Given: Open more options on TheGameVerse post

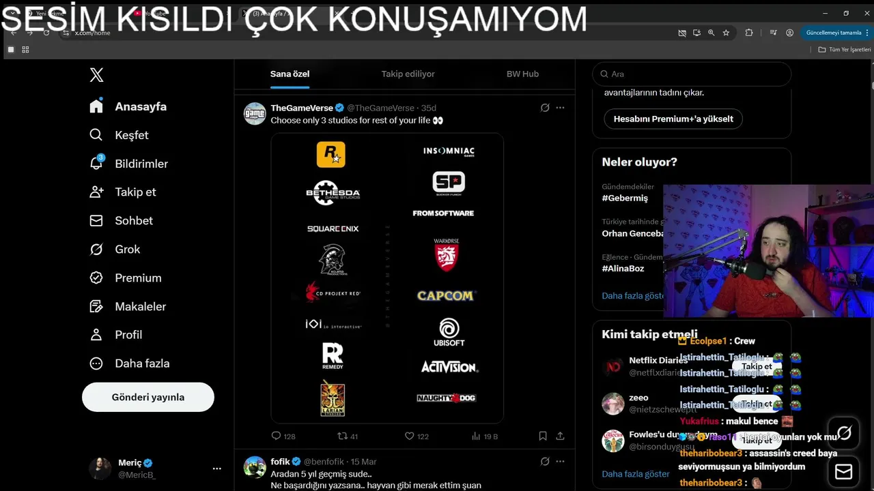Looking at the screenshot, I should tap(560, 108).
